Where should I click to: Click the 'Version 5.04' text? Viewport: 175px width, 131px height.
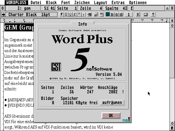click(x=109, y=74)
